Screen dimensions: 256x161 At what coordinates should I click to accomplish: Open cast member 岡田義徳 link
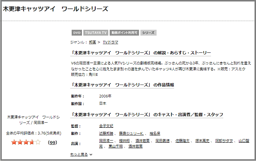coord(163,141)
